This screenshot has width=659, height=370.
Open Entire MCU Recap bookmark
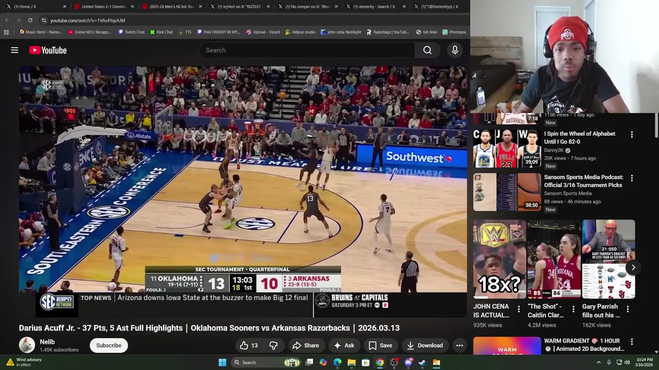90,32
